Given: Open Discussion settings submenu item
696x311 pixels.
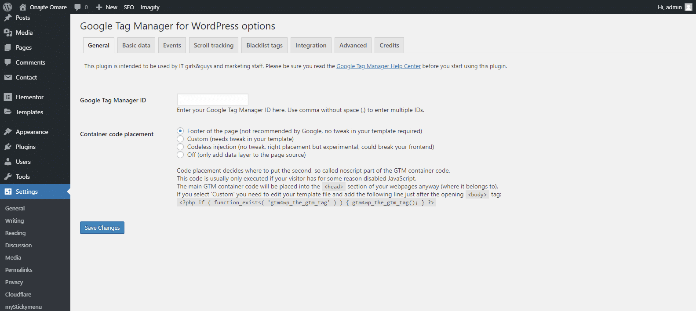Looking at the screenshot, I should [x=18, y=245].
